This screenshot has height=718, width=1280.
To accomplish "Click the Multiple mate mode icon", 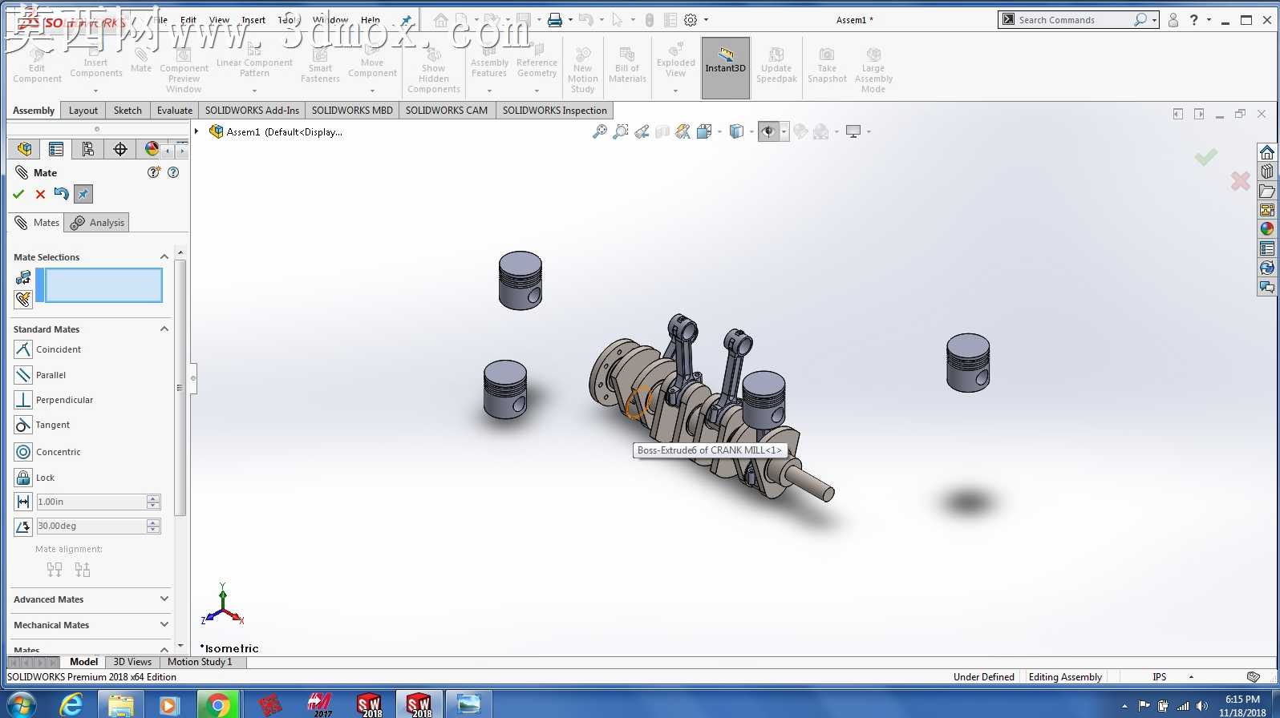I will 23,299.
